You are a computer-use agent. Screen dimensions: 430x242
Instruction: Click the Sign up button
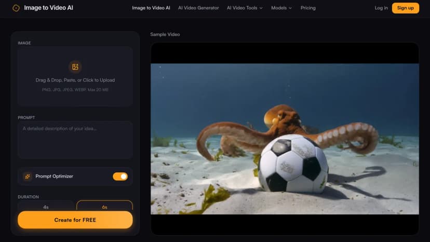405,8
